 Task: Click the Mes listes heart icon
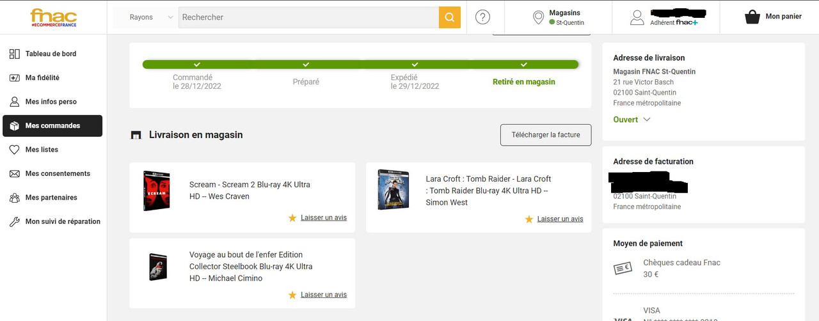click(x=14, y=150)
